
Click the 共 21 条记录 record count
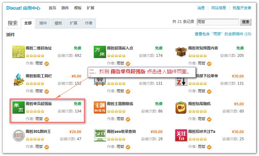coord(183,22)
